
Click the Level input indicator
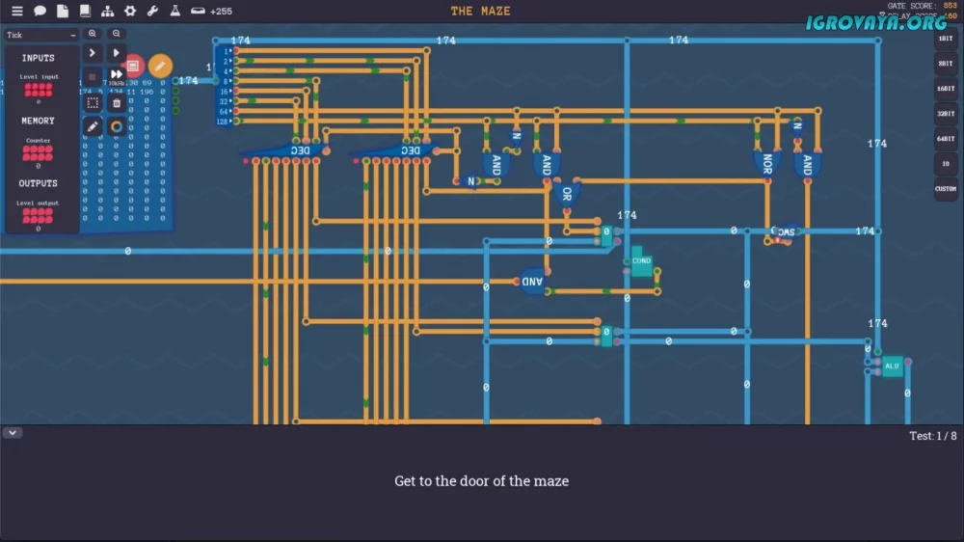click(x=39, y=89)
